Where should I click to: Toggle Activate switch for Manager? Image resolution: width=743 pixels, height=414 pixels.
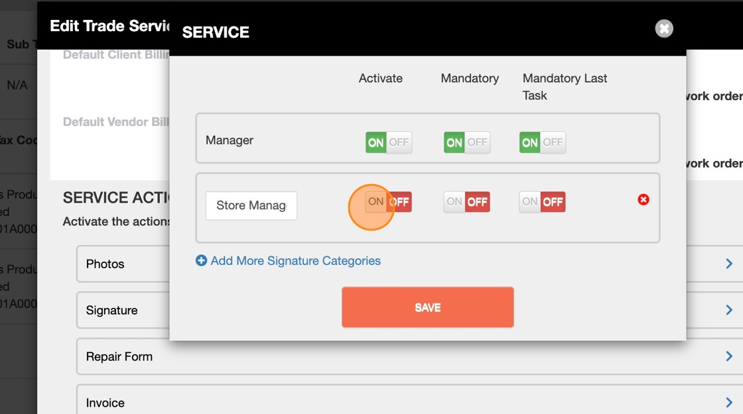[388, 142]
